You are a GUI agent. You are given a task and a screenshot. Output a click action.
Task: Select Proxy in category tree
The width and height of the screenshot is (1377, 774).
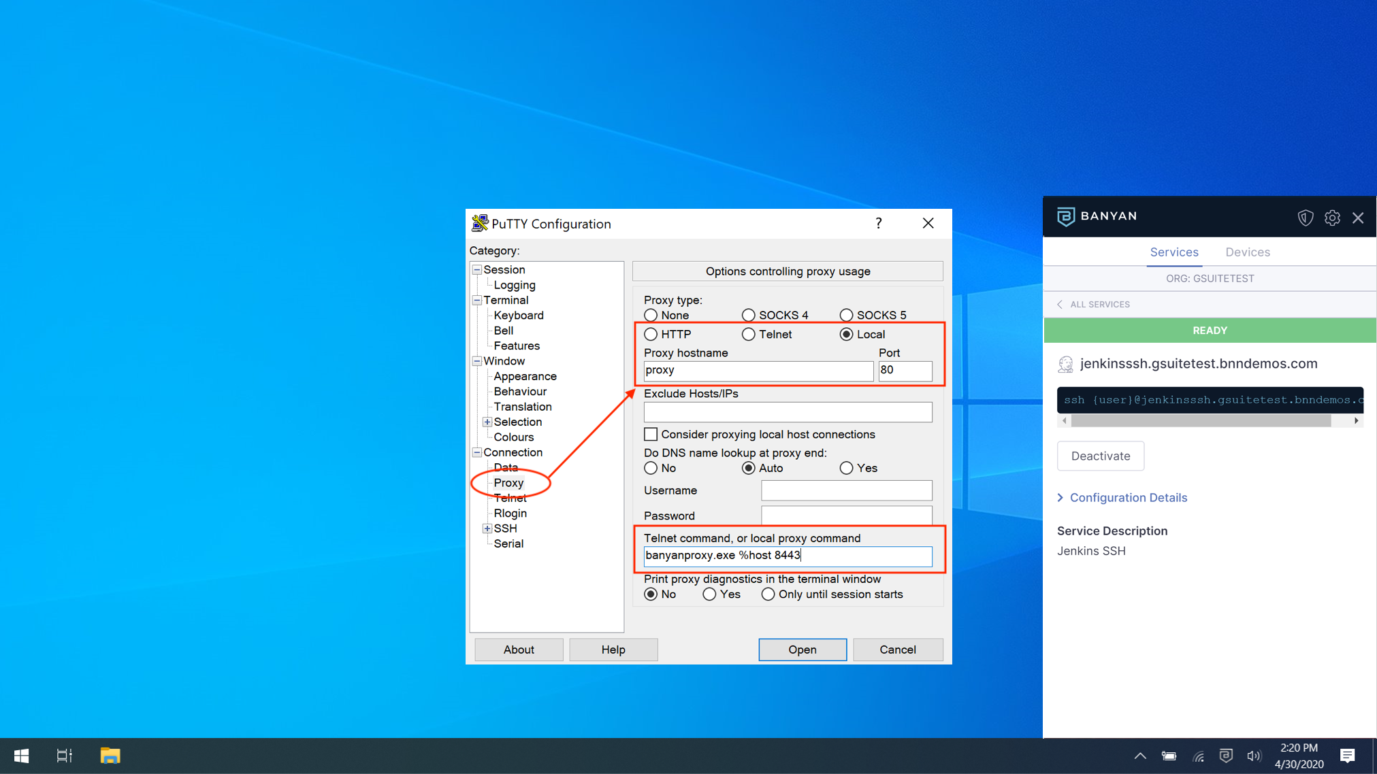tap(508, 483)
